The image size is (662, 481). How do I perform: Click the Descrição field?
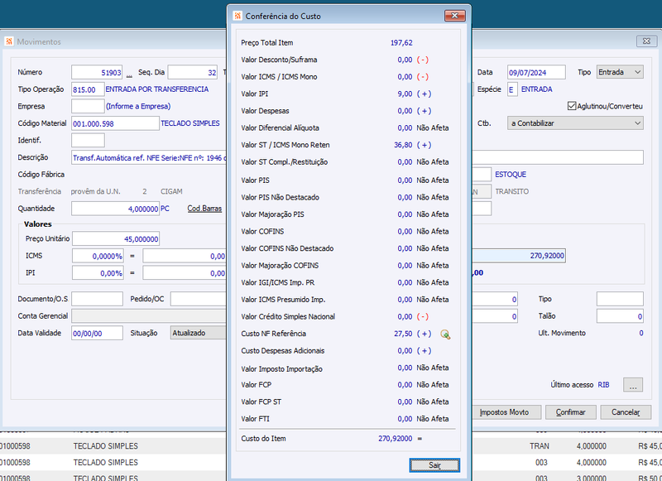(149, 157)
